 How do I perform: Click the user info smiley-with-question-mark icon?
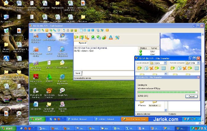(98, 38)
